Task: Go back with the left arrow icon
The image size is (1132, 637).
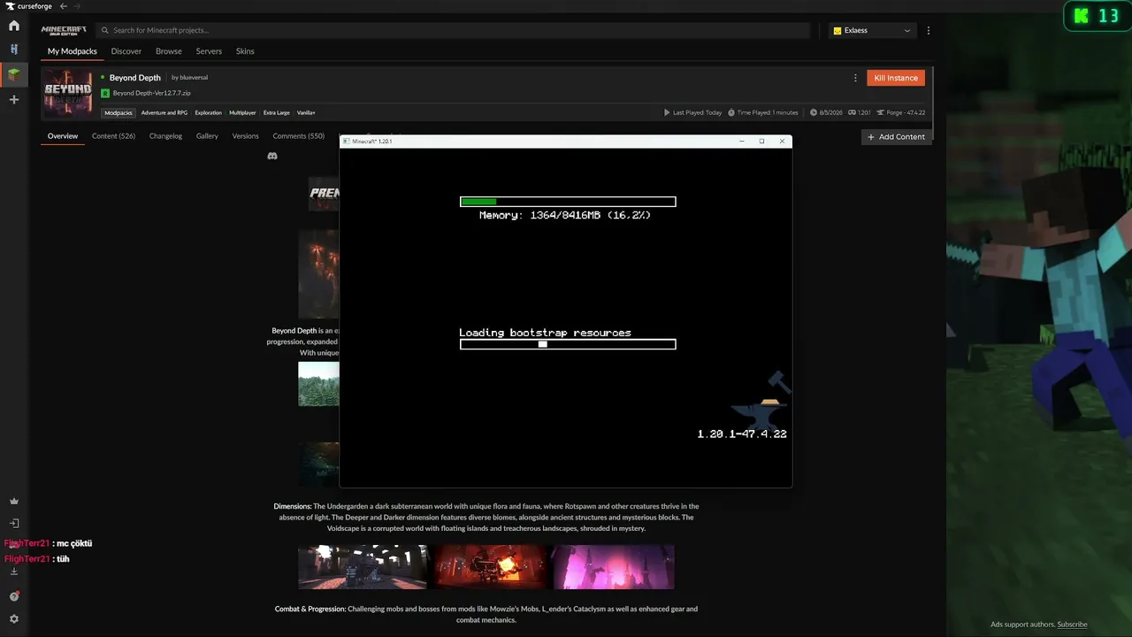Action: click(x=64, y=6)
